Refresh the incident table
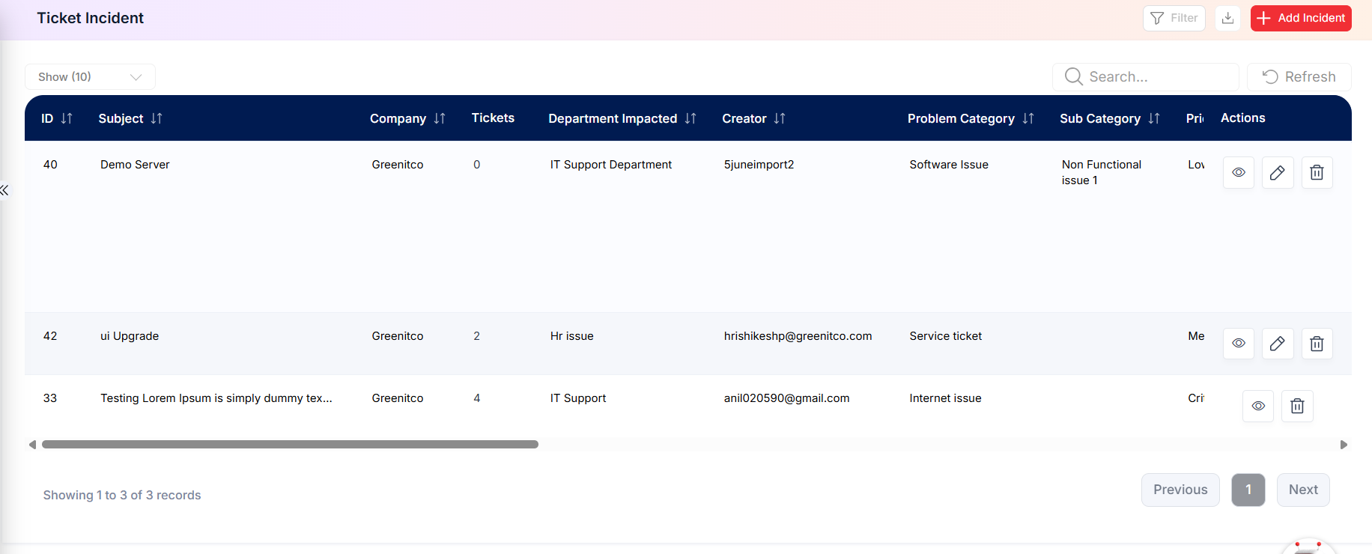The width and height of the screenshot is (1372, 554). coord(1299,77)
